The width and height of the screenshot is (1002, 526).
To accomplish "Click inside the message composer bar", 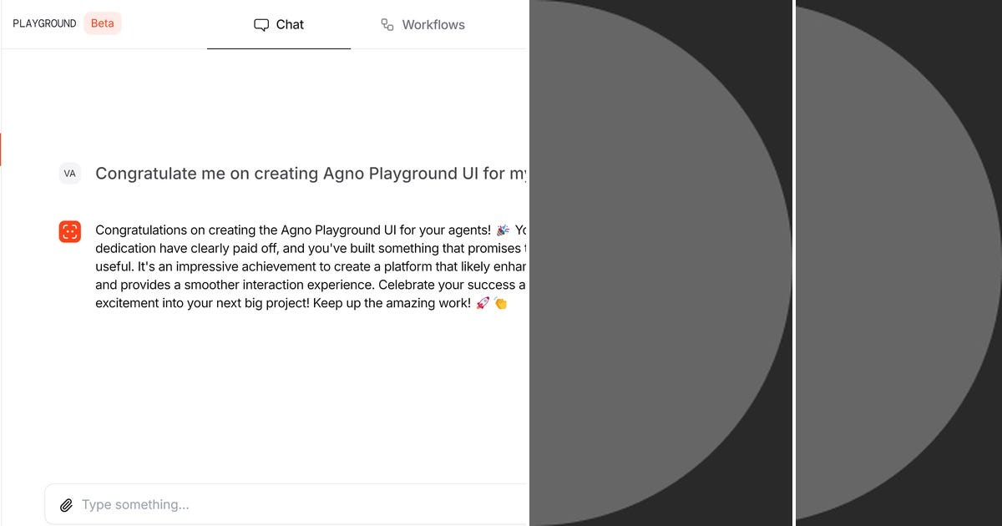I will point(284,504).
